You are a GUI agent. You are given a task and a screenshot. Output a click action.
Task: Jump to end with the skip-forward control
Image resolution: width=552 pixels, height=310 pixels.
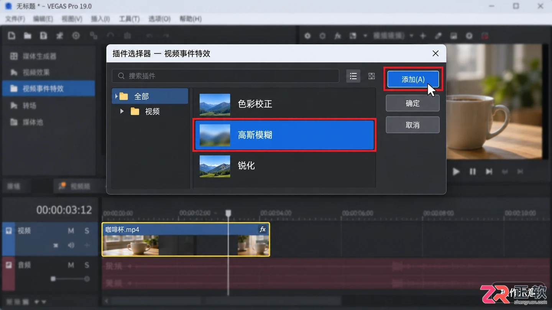(x=489, y=171)
